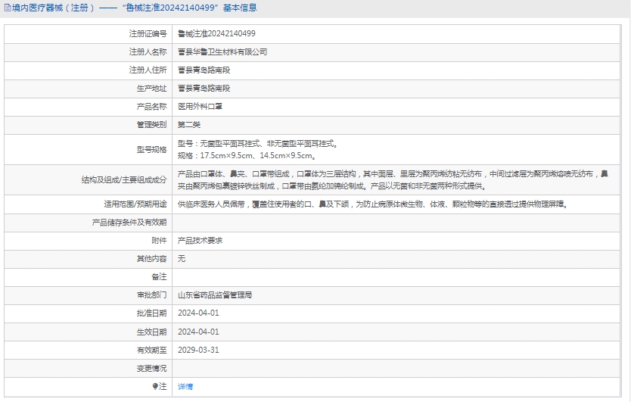This screenshot has height=402, width=631.
Task: Click the 型号规格 row label
Action: pyautogui.click(x=151, y=149)
